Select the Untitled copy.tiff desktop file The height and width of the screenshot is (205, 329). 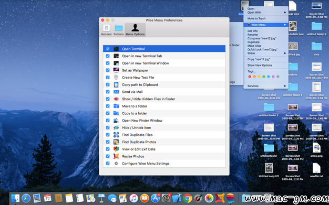coord(269,170)
